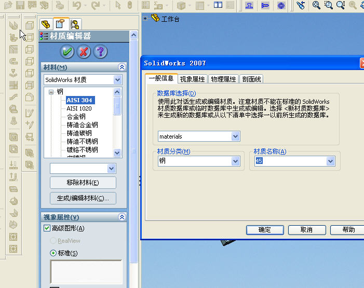Click the material editor panel scroll-up arrow
Image resolution: width=364 pixels, height=288 pixels.
tap(134, 35)
